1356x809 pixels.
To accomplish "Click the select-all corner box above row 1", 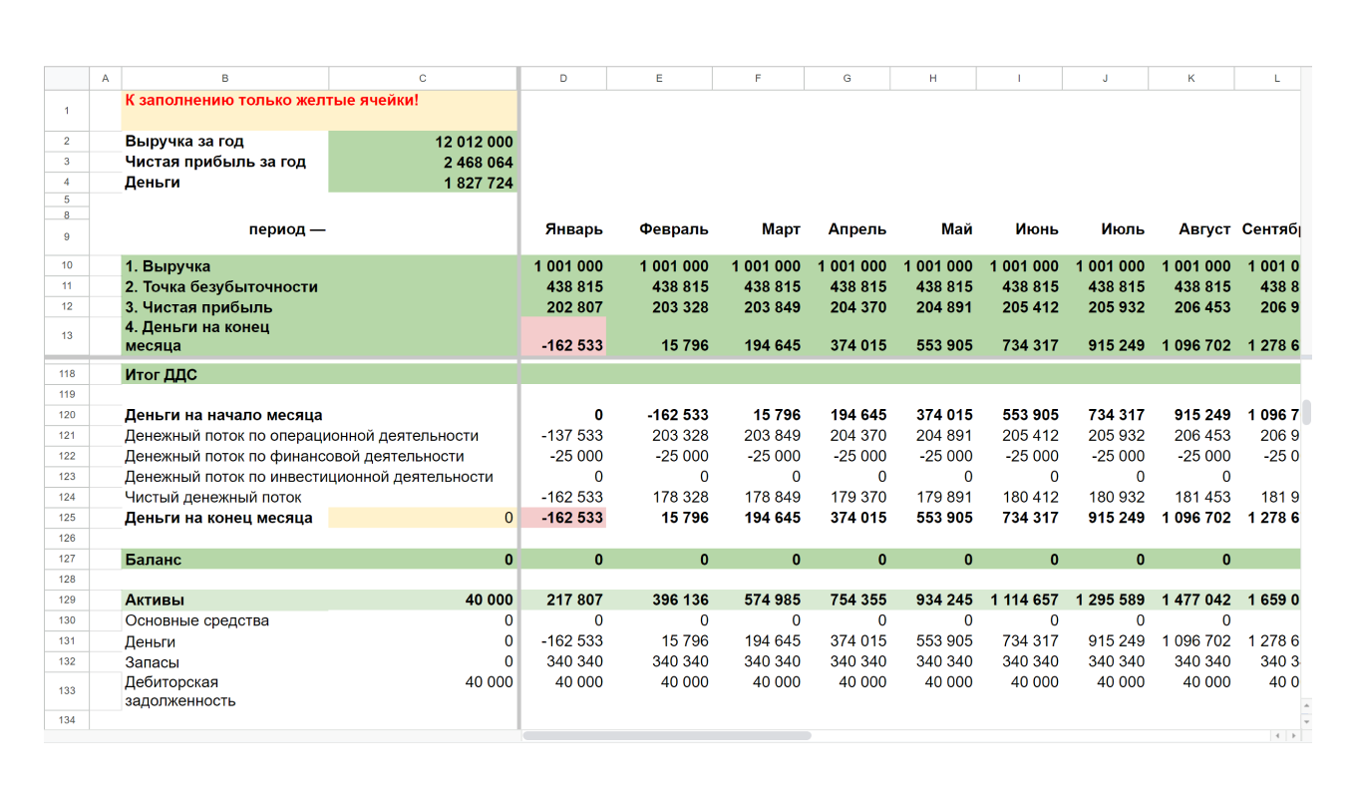I will click(x=67, y=78).
